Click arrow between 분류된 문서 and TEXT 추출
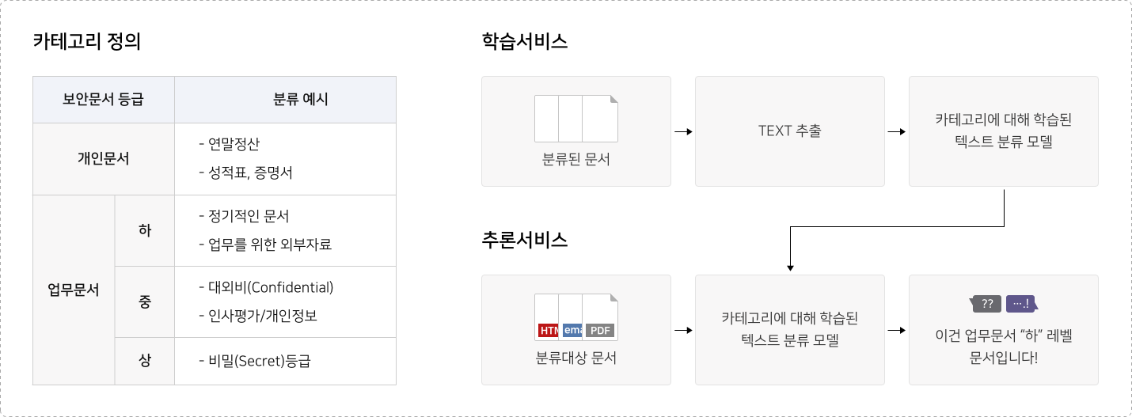The image size is (1132, 417). click(683, 131)
